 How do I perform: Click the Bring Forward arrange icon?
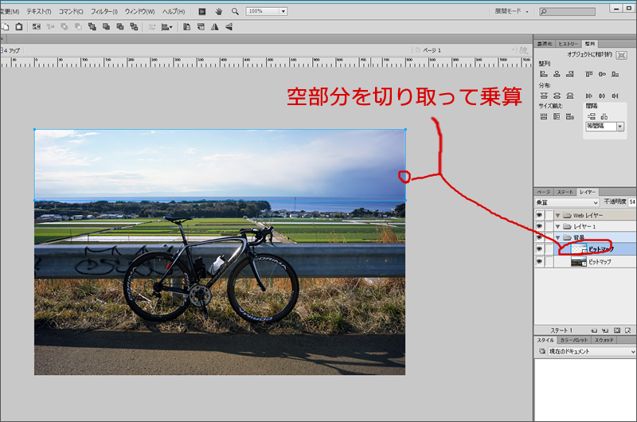pos(106,27)
